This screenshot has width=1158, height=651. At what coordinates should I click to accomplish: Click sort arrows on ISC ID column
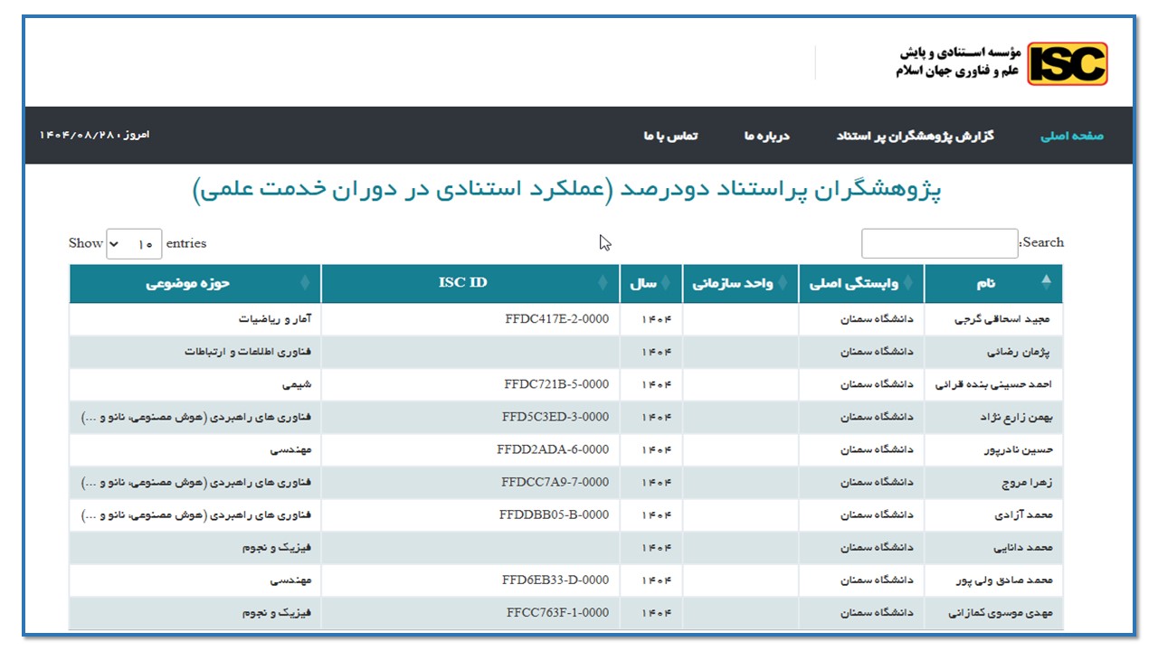click(603, 284)
